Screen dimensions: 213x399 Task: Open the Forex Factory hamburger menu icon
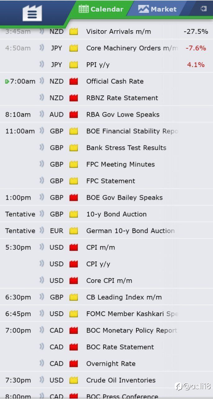click(32, 13)
